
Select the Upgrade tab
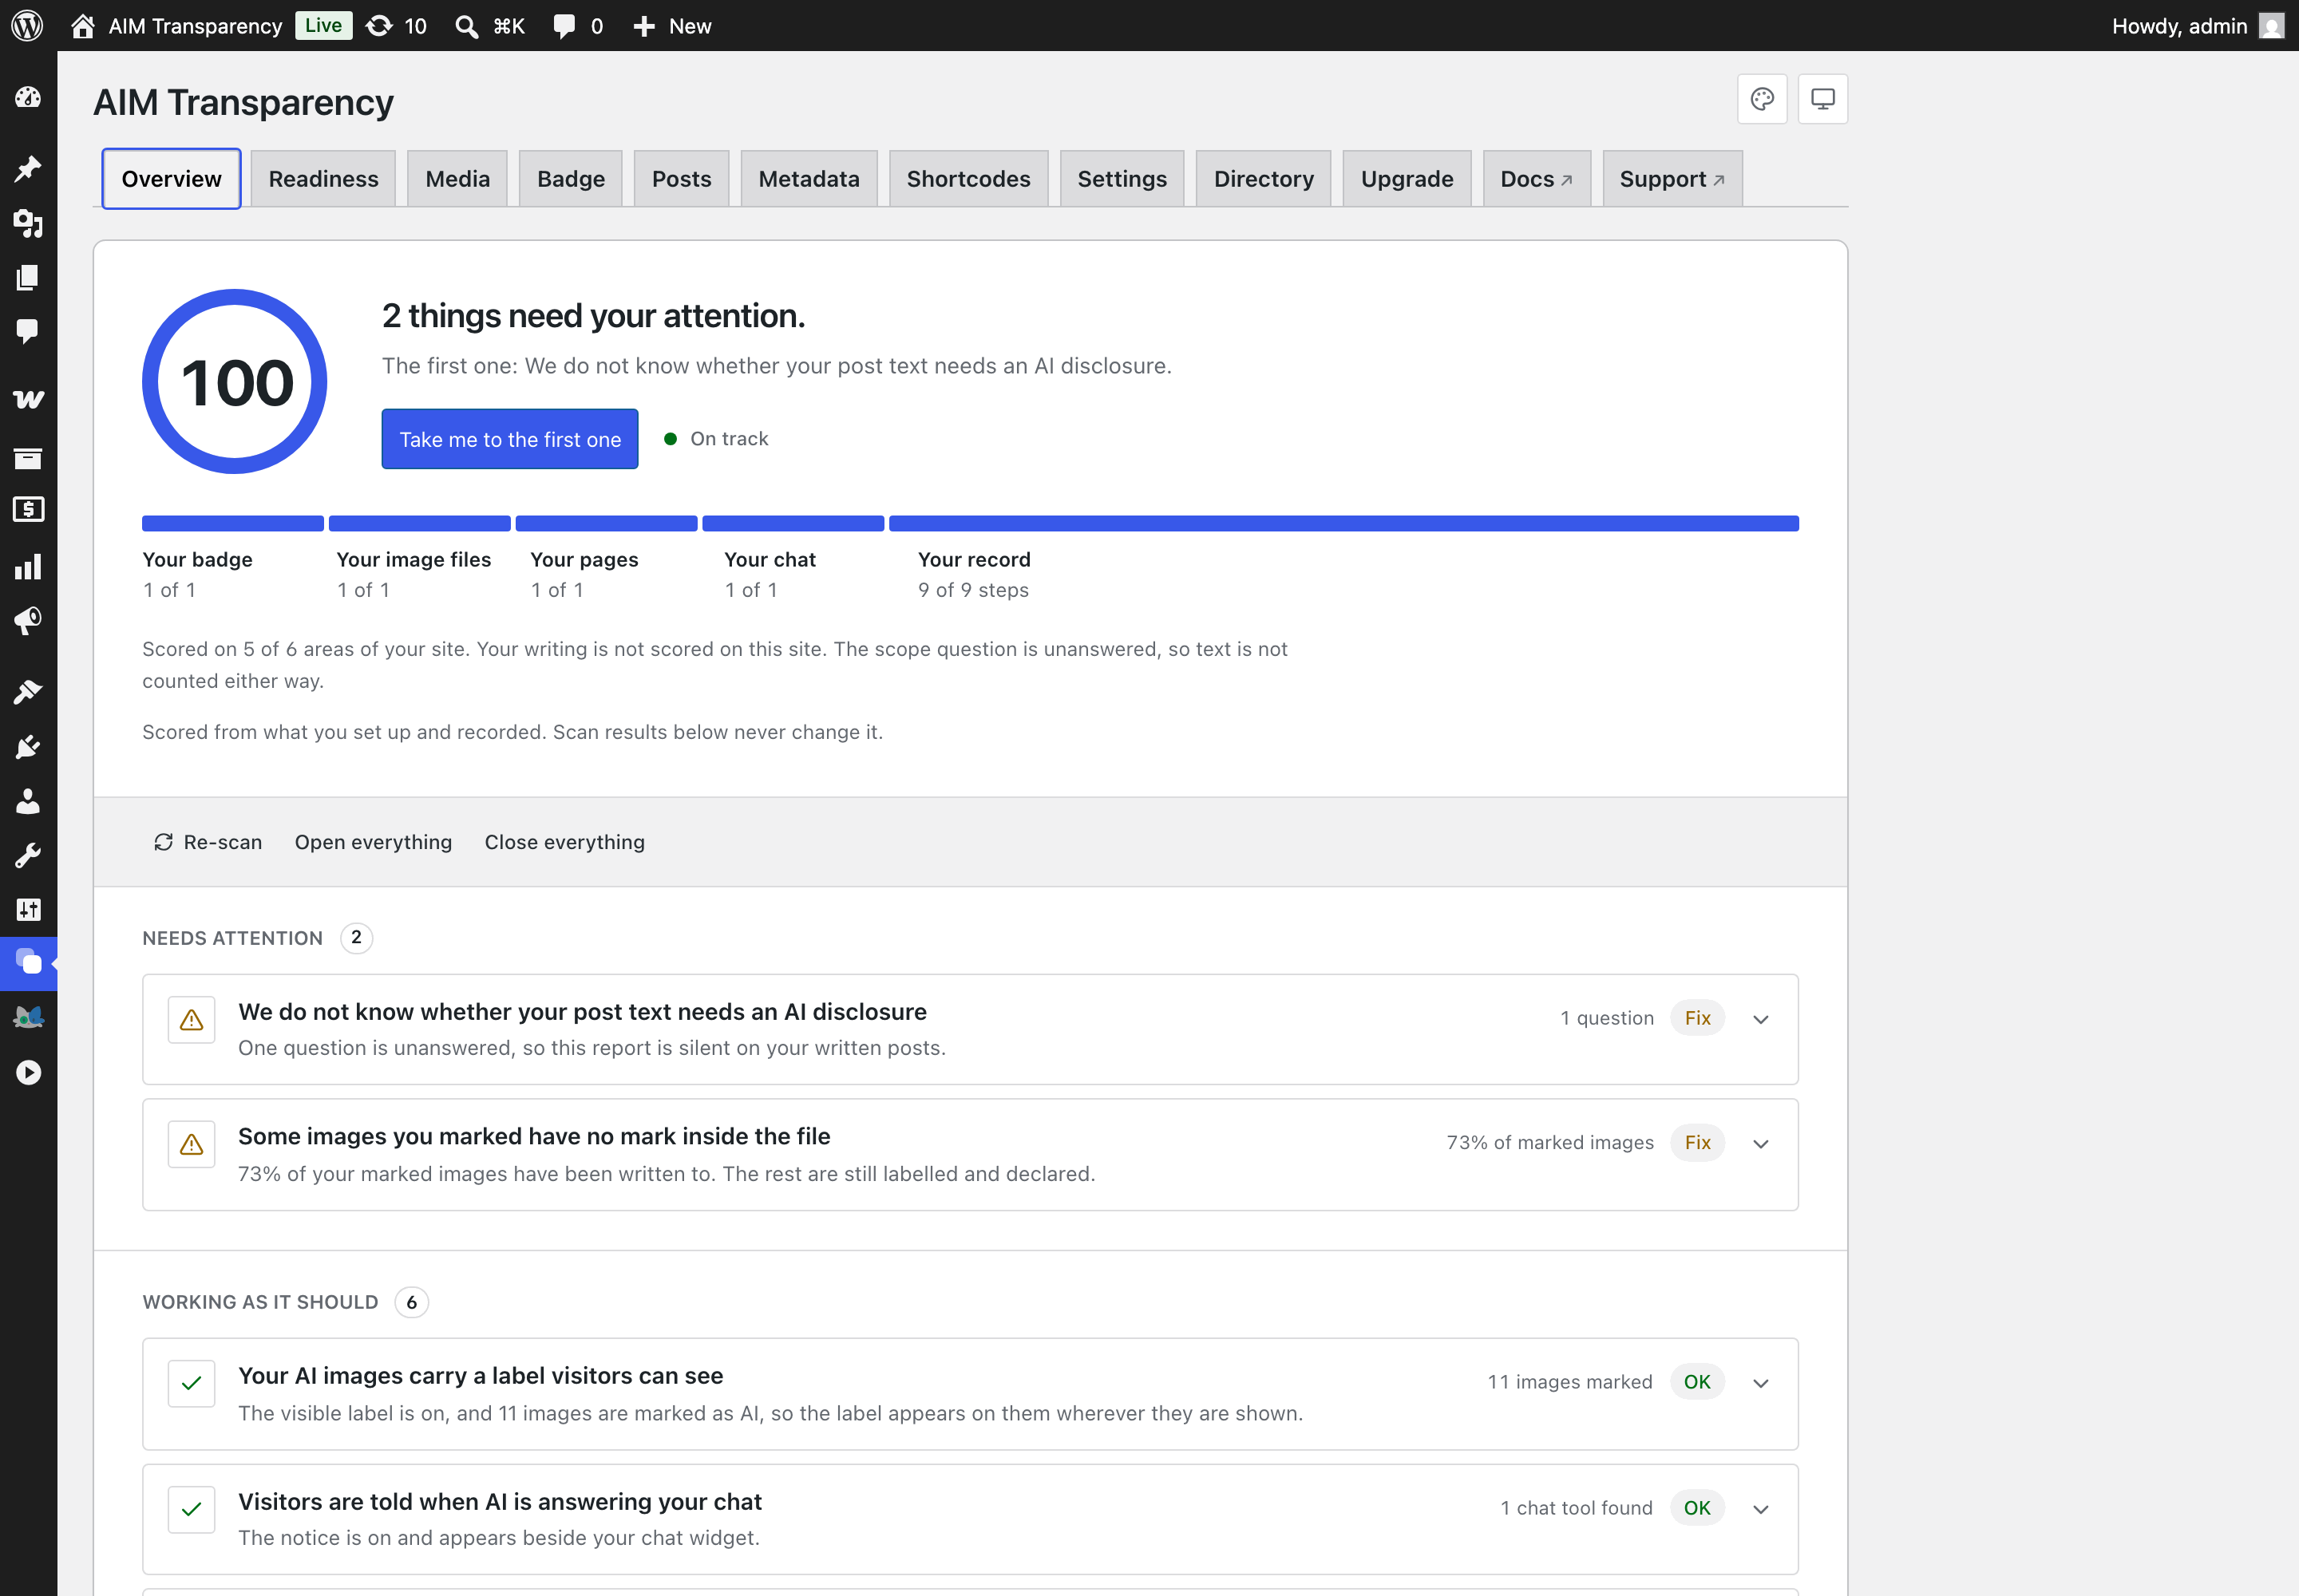click(x=1407, y=179)
